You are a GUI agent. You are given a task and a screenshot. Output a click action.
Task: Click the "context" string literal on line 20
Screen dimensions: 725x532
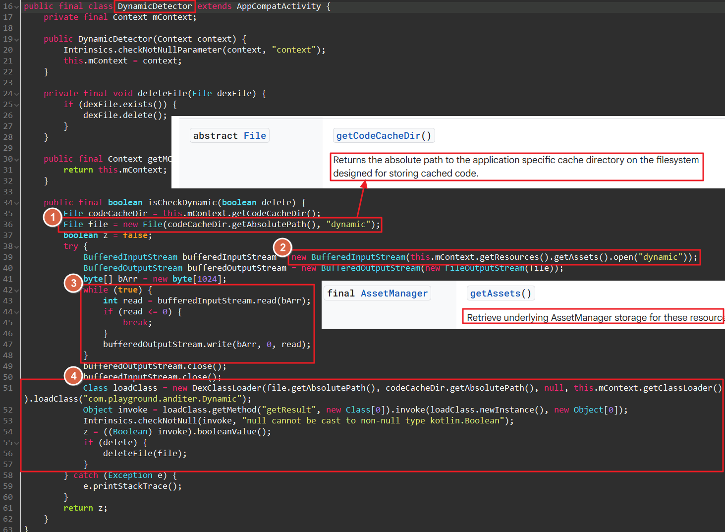point(294,50)
